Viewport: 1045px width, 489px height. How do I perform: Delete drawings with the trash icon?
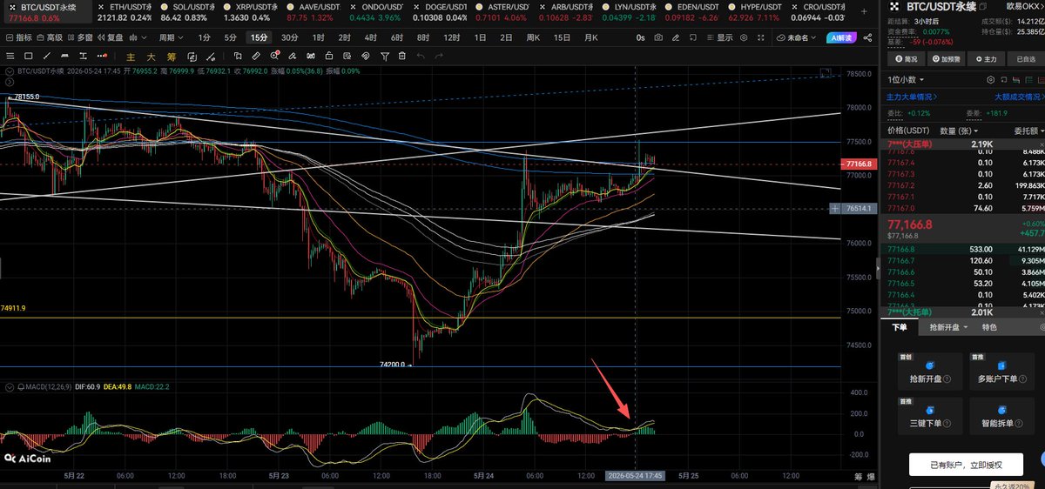point(403,57)
